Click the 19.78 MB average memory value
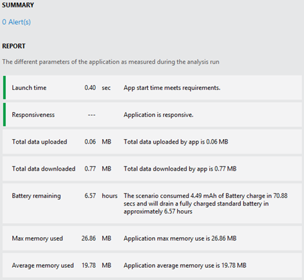 point(96,265)
